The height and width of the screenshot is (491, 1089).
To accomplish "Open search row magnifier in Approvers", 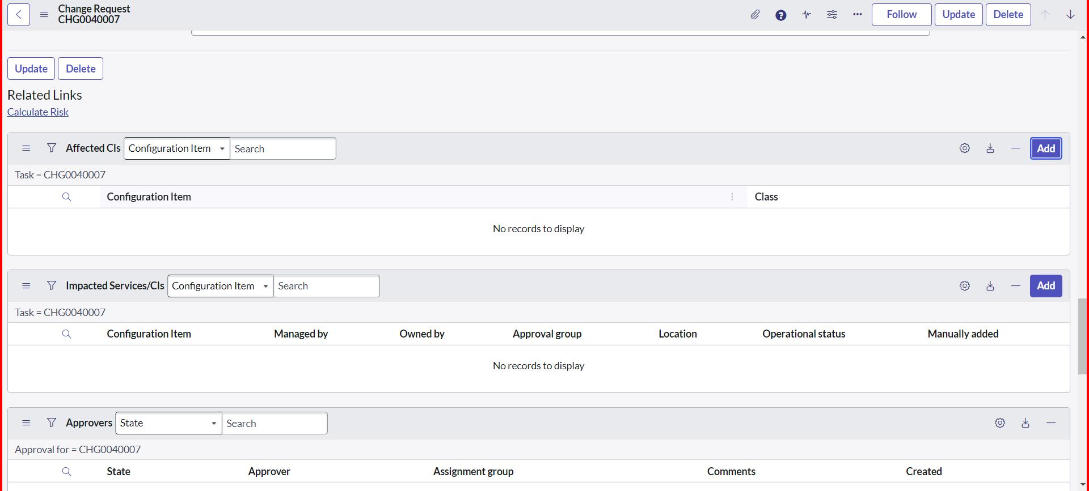I will (x=66, y=472).
